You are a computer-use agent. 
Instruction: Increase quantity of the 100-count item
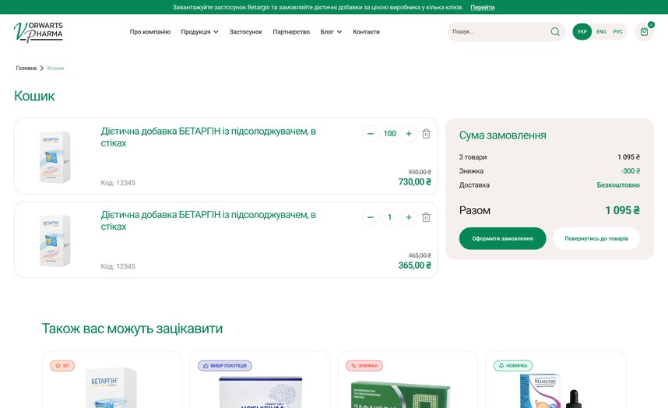coord(409,134)
